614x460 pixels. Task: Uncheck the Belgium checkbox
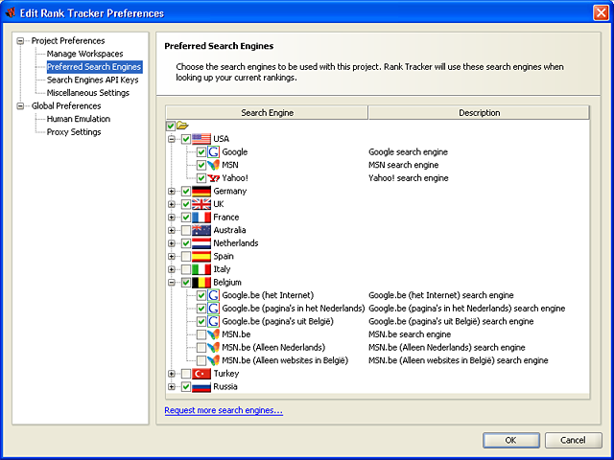[x=186, y=283]
